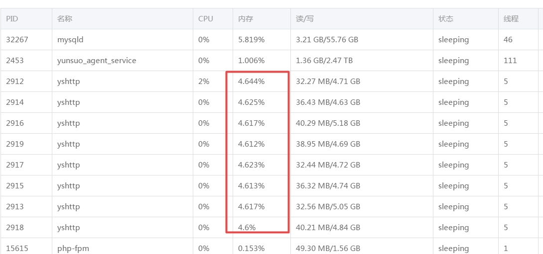Click the 4.6% memory value
The image size is (543, 254).
coord(247,228)
